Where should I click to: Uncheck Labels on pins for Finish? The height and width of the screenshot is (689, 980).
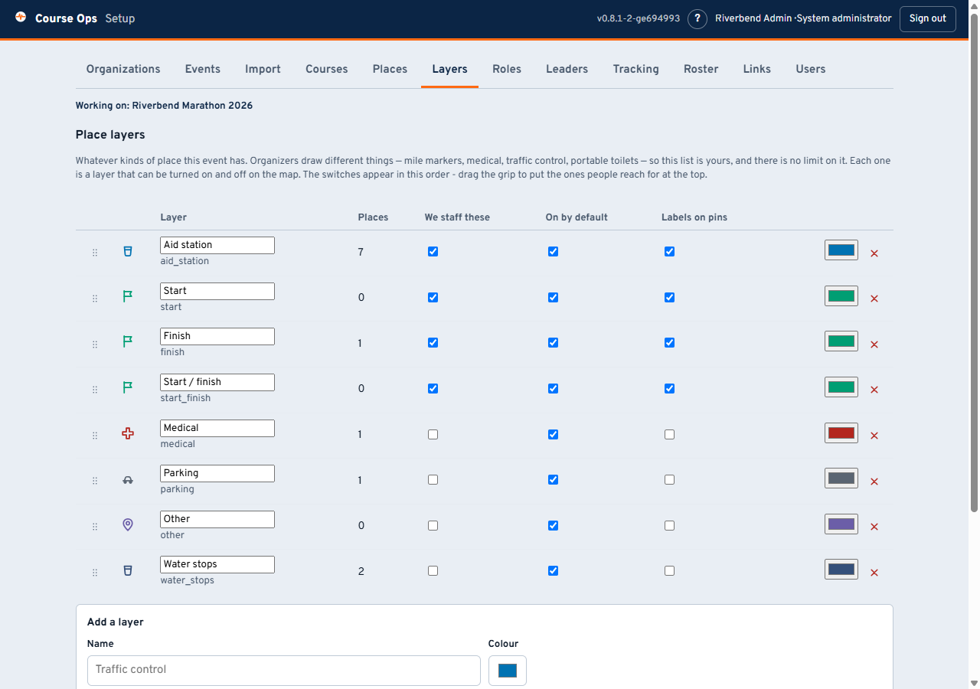coord(670,343)
